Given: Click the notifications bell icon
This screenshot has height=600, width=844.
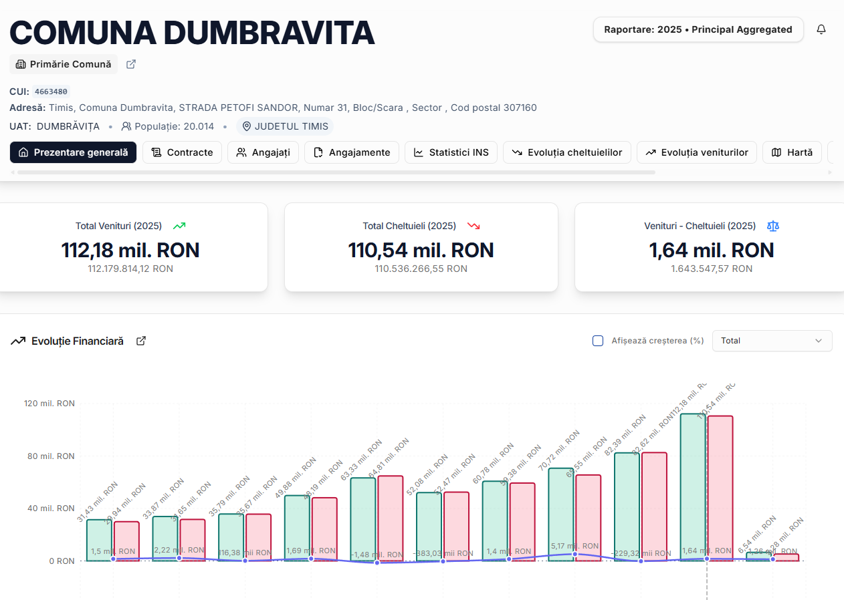Looking at the screenshot, I should click(x=821, y=29).
